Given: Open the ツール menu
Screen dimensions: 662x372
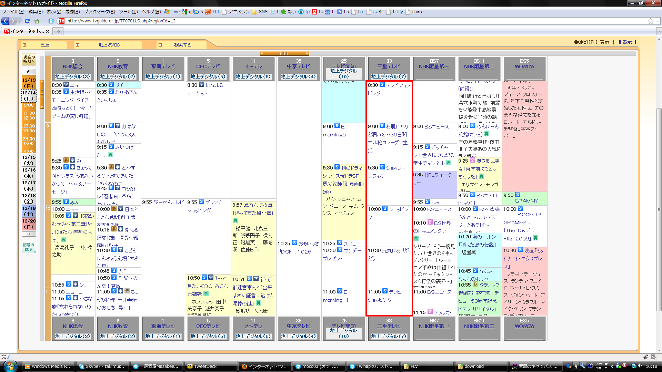Looking at the screenshot, I should 128,12.
